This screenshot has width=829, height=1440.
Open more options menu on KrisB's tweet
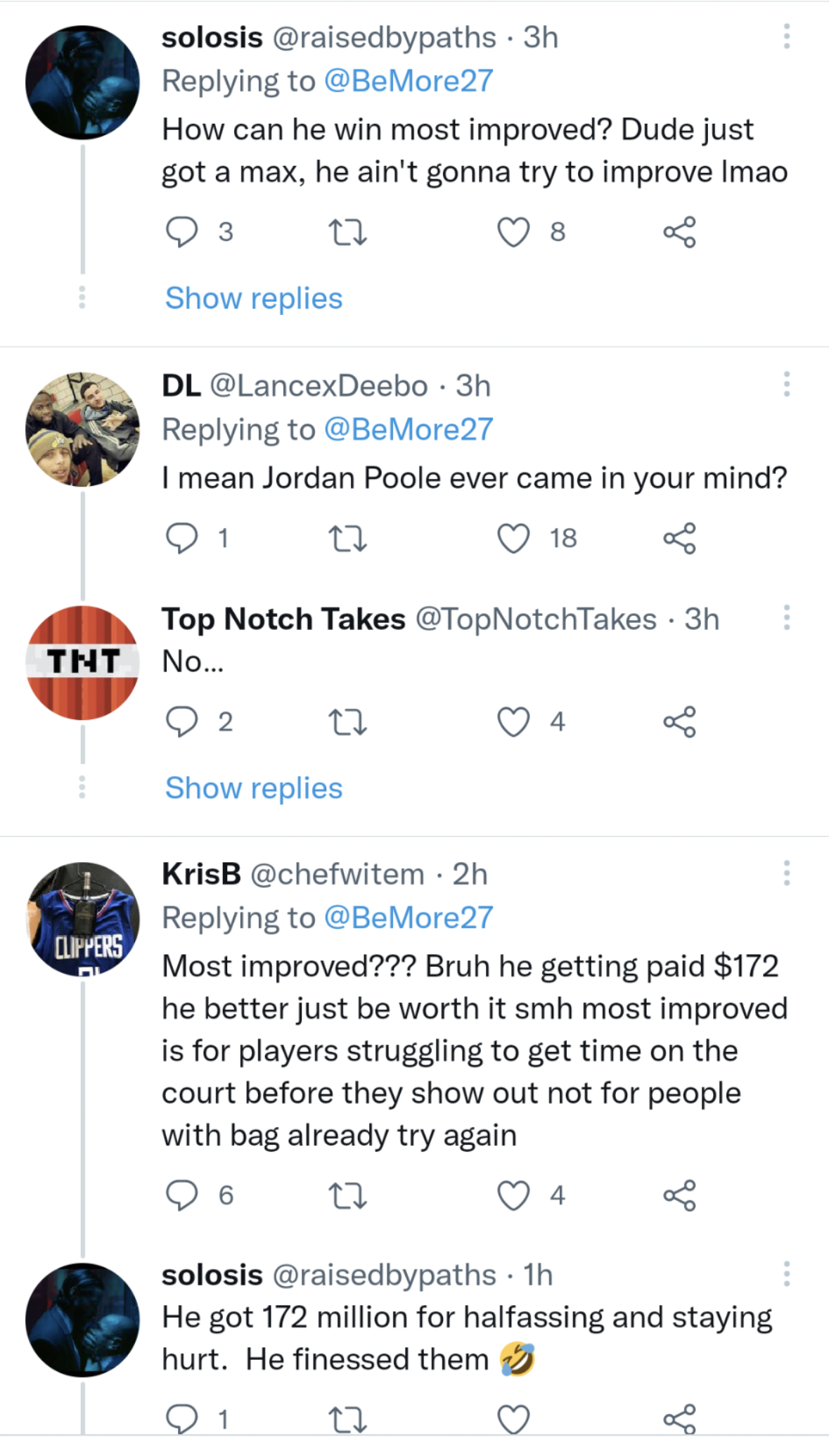click(x=786, y=873)
